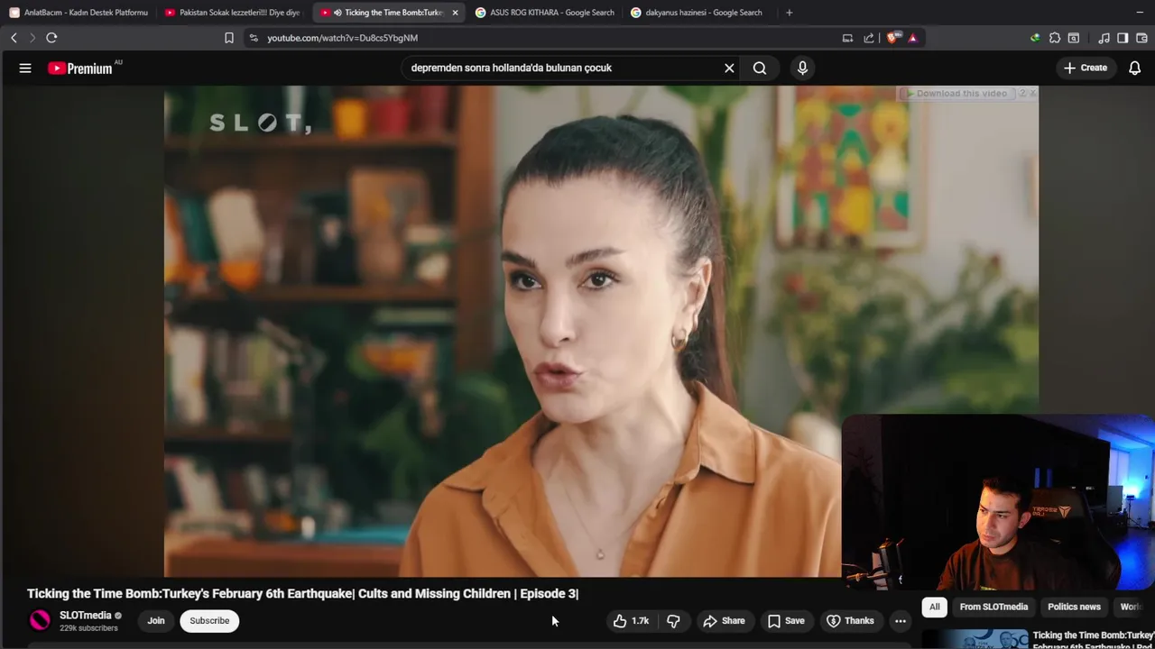The height and width of the screenshot is (649, 1155).
Task: Go to YouTube Premium home logo
Action: tap(81, 68)
